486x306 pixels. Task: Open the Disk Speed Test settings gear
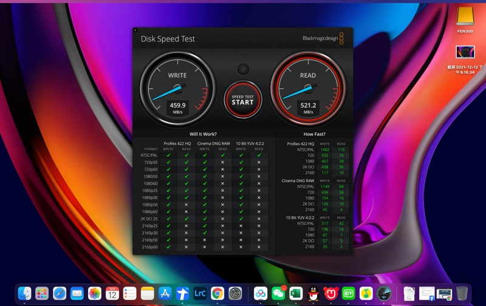[x=243, y=69]
